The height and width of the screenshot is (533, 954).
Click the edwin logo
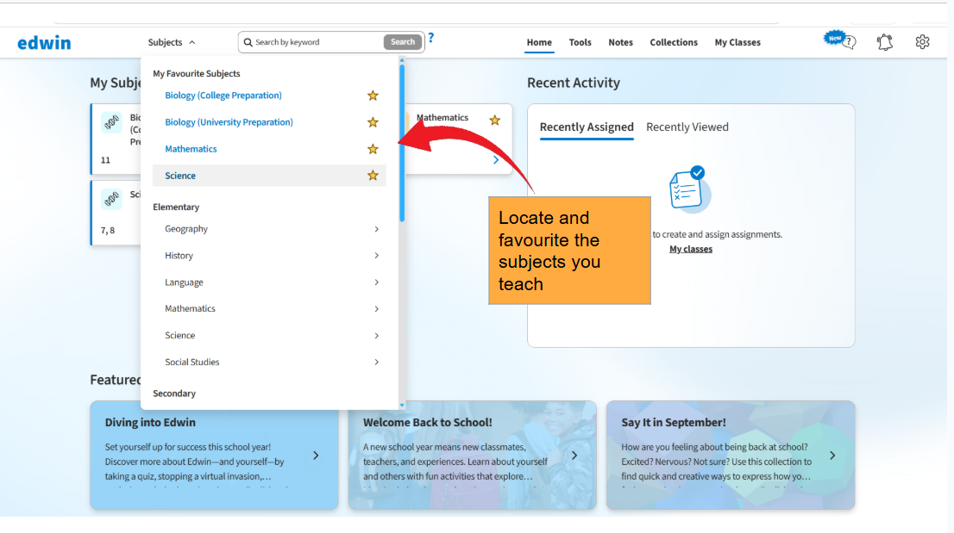tap(44, 42)
